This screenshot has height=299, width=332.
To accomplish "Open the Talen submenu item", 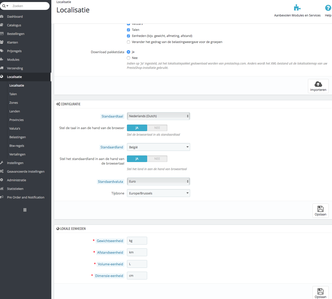I will [x=13, y=94].
